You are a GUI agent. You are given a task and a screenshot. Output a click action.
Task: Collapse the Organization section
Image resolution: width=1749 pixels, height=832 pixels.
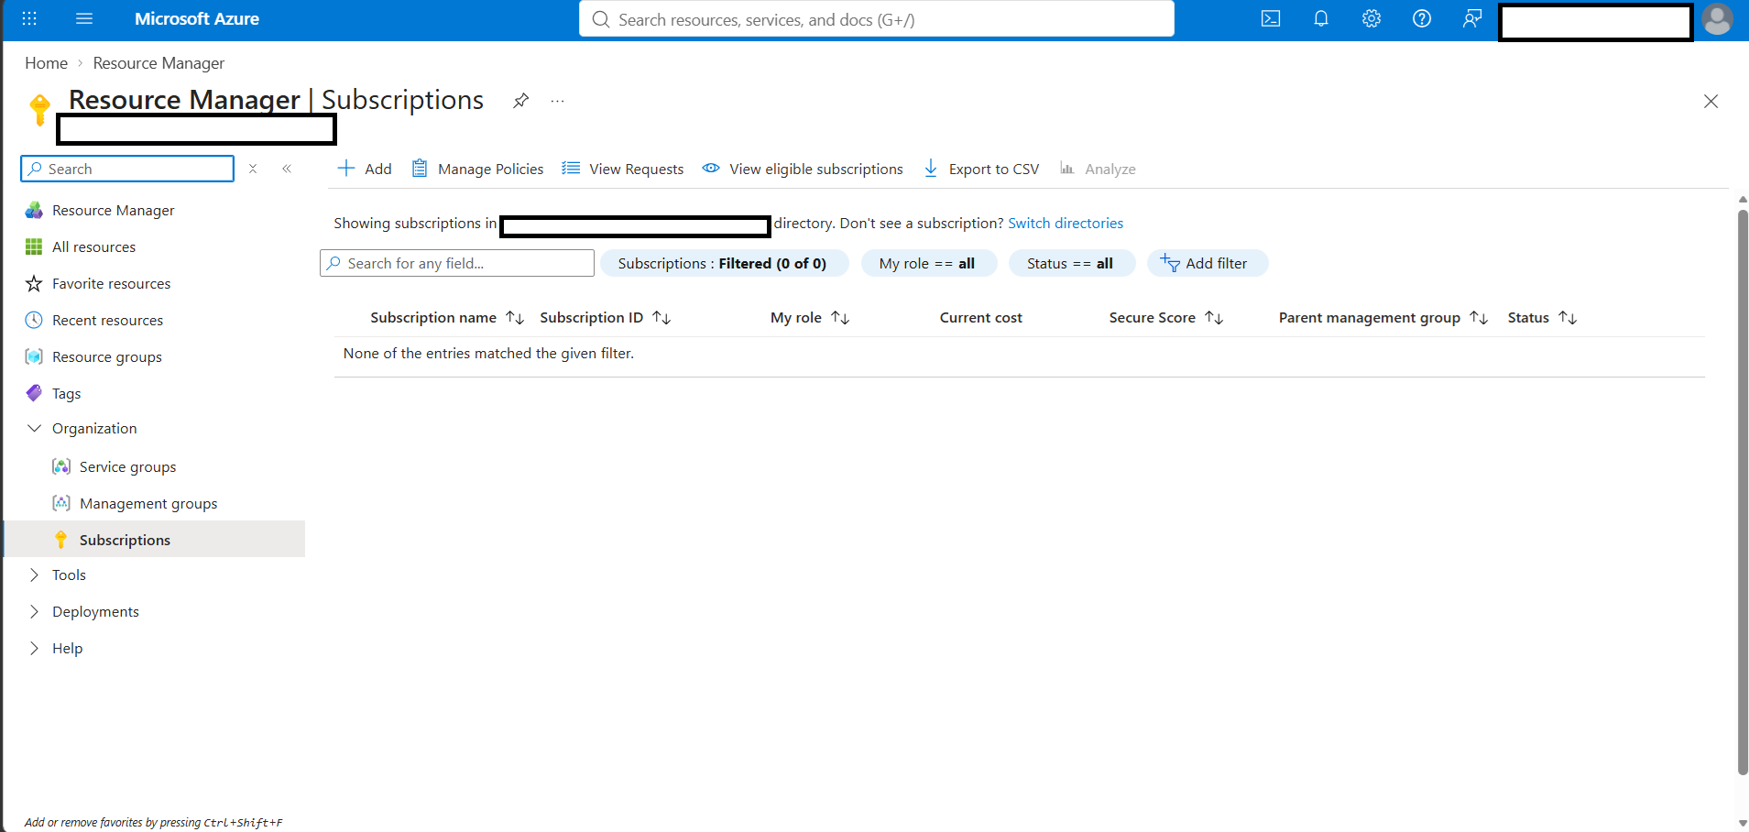tap(35, 429)
